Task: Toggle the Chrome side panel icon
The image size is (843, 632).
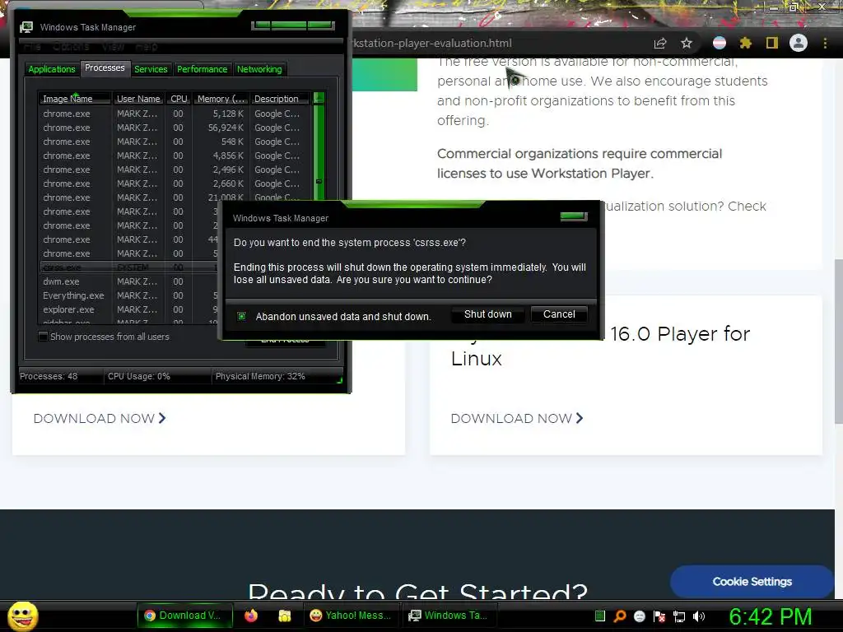Action: 772,43
